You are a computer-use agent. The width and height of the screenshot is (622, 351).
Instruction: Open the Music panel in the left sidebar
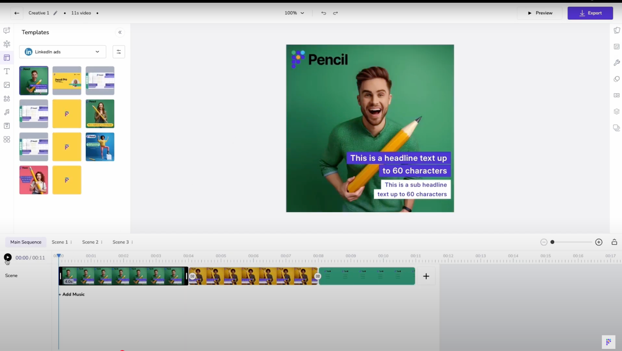coord(7,112)
